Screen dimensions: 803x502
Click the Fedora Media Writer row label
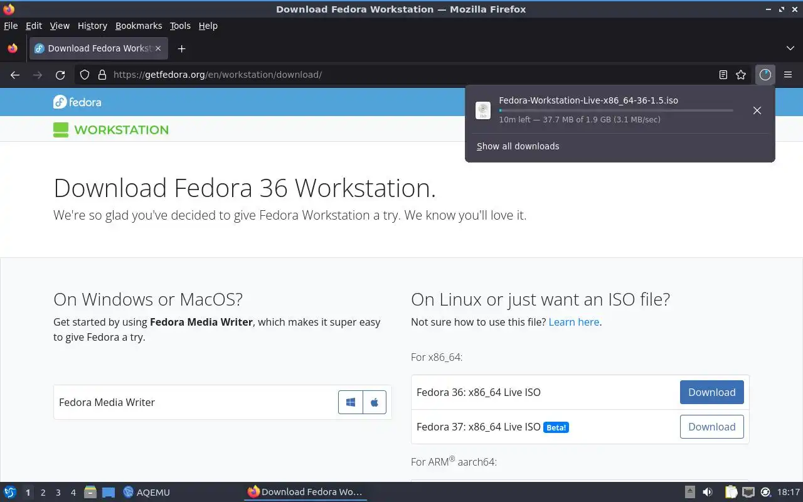coord(107,402)
